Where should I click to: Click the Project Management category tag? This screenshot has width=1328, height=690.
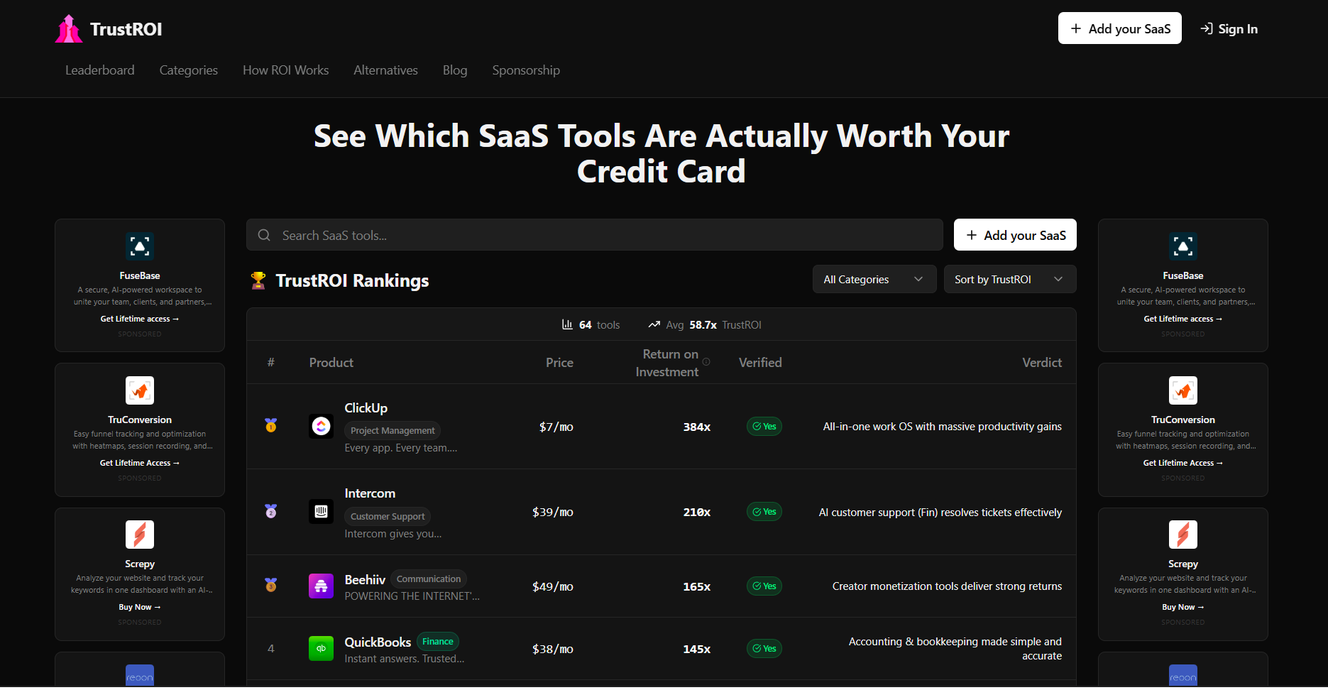click(x=393, y=431)
